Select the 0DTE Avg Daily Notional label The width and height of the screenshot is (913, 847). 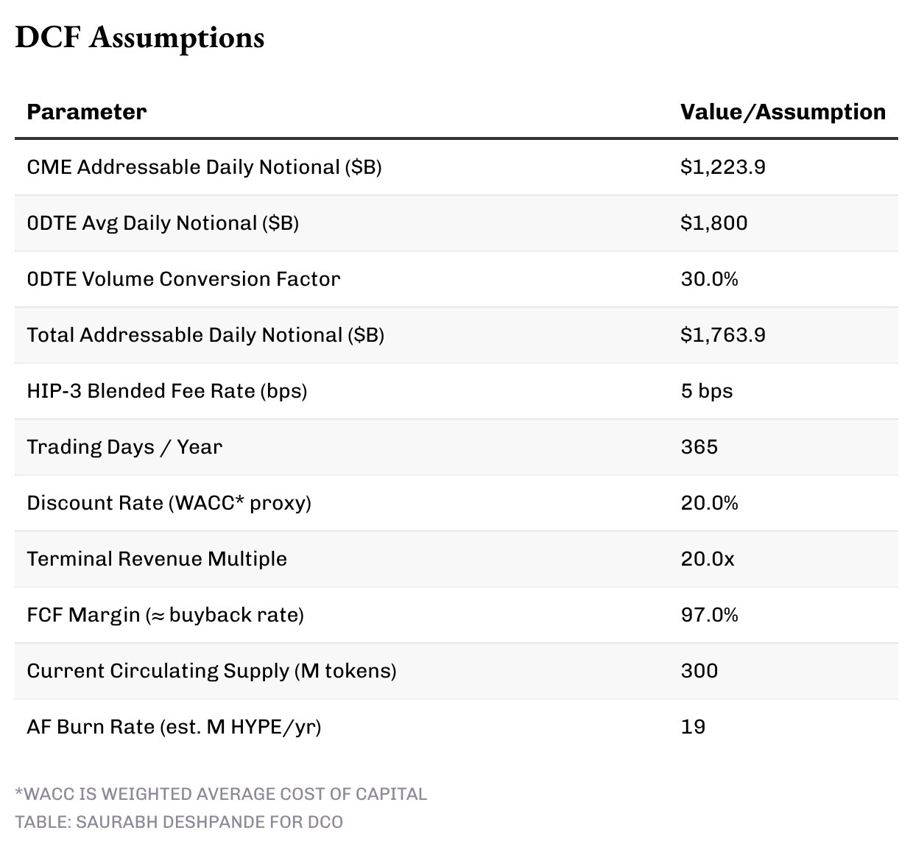click(x=163, y=223)
